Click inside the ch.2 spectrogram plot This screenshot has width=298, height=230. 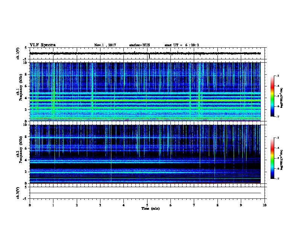point(145,154)
